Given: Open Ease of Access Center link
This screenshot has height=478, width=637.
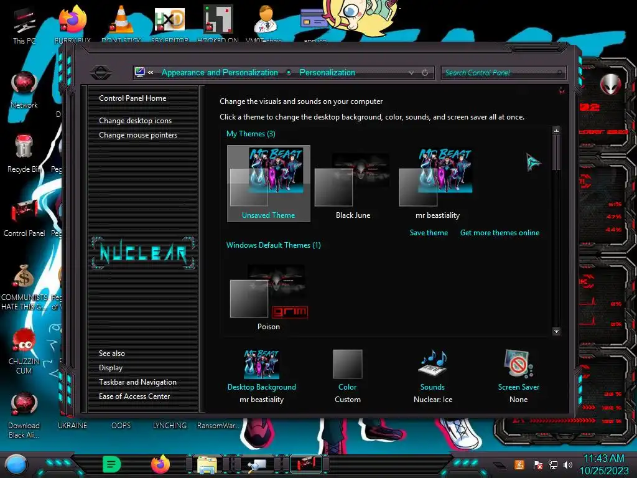Looking at the screenshot, I should point(134,396).
